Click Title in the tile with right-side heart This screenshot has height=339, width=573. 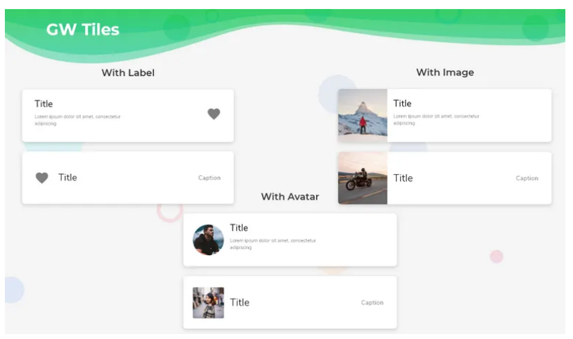pyautogui.click(x=44, y=104)
